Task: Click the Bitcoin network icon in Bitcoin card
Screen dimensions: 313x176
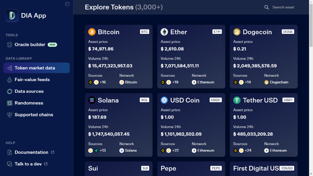Action: [x=122, y=82]
